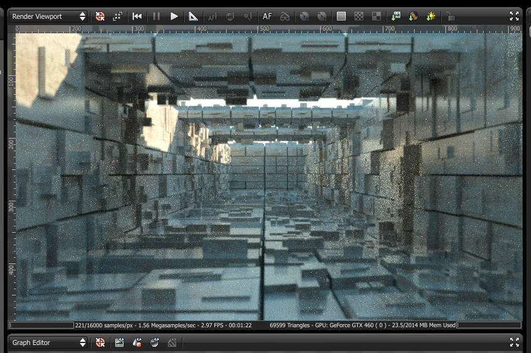Click the render progress bar at left of status
531x353 pixels.
tap(41, 325)
